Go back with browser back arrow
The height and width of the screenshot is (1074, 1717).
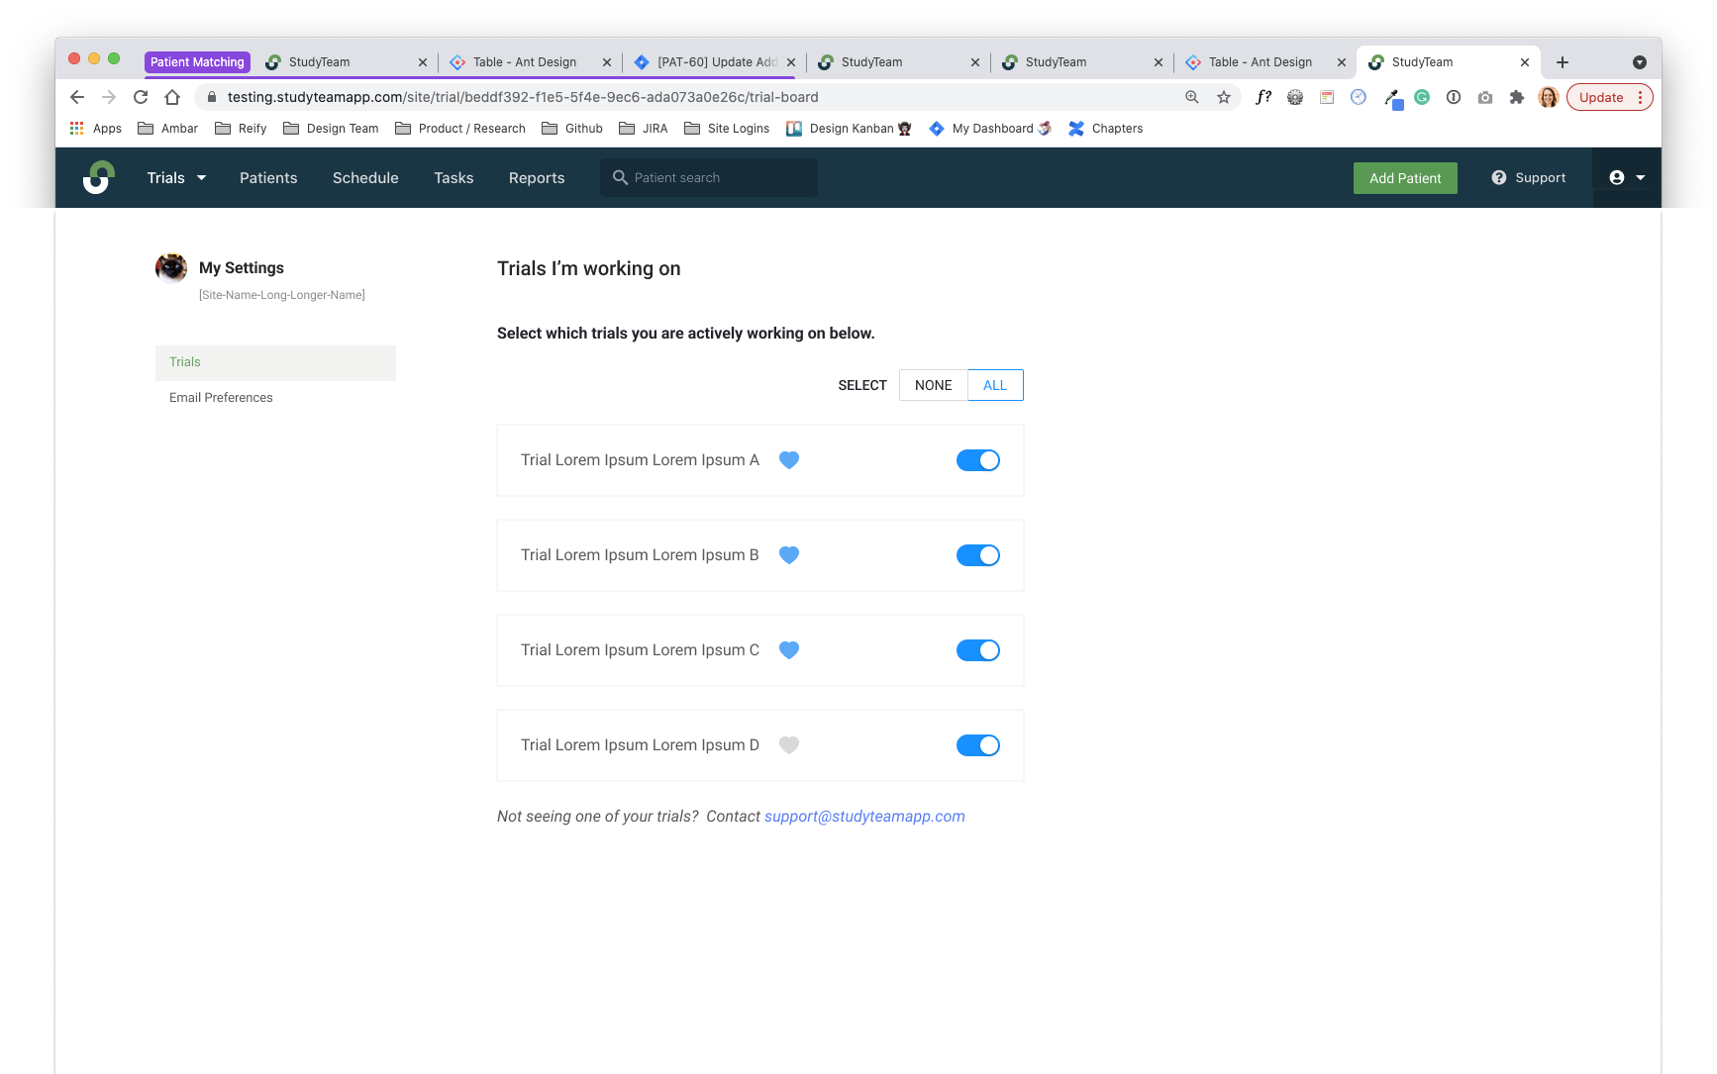(x=77, y=97)
